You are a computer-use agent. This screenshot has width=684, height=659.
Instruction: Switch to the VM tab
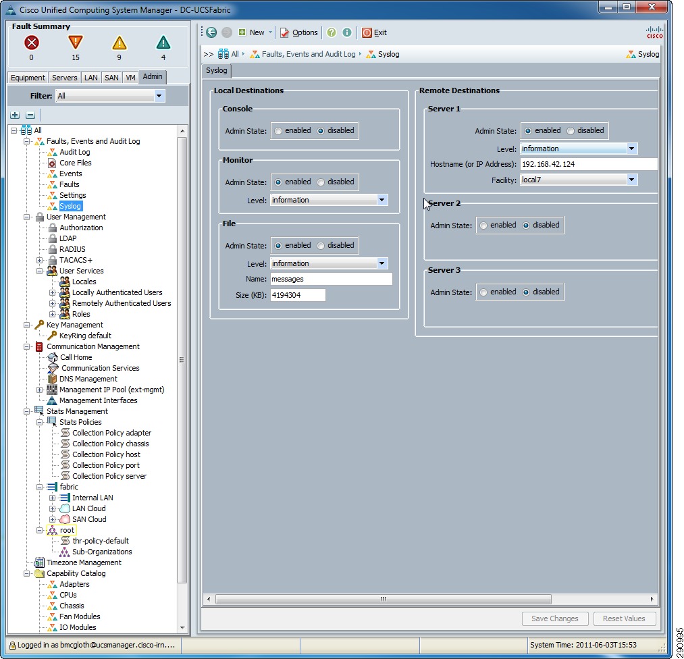tap(130, 78)
